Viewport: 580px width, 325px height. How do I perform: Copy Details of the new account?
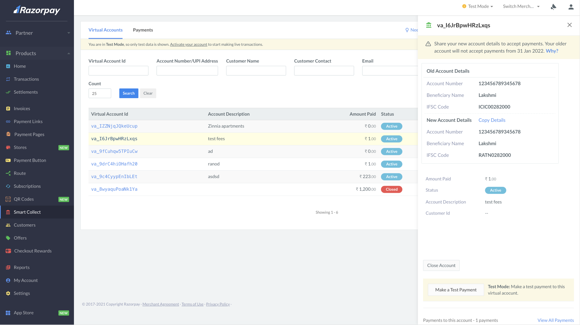(492, 120)
